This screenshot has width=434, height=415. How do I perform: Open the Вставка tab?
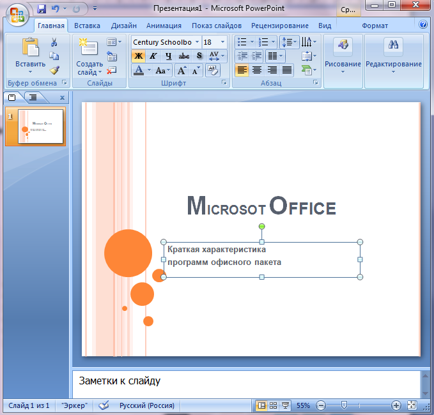point(87,26)
